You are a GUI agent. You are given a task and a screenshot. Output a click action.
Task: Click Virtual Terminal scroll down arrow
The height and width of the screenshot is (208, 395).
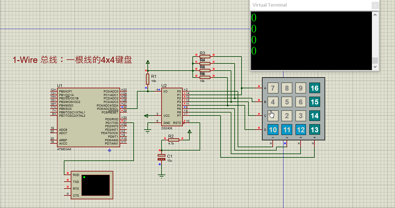point(375,67)
